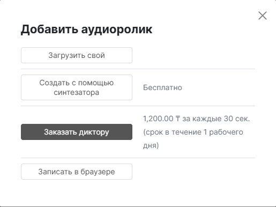
Task: Close the Добавить аудиоролик dialog with X
Action: pyautogui.click(x=263, y=16)
